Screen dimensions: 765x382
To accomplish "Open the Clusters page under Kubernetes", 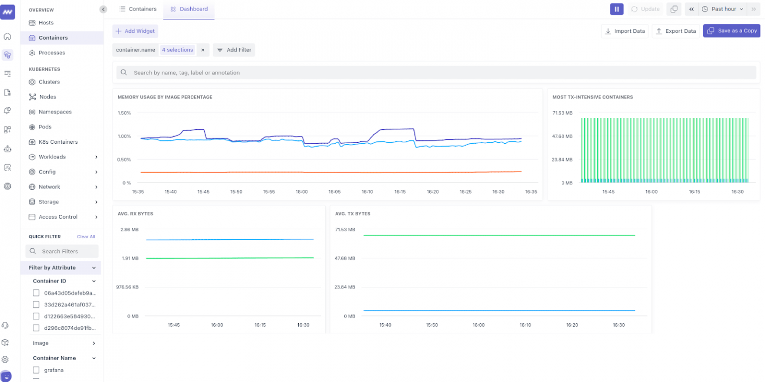I will coord(48,82).
